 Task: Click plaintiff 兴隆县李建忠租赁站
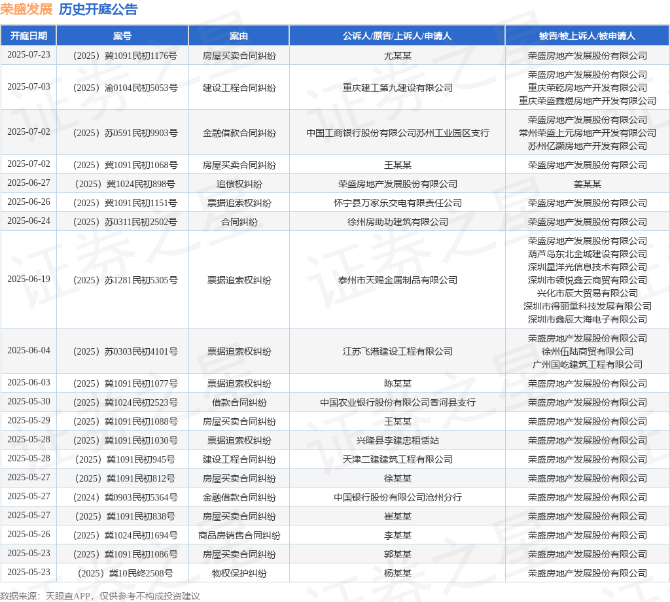(397, 440)
